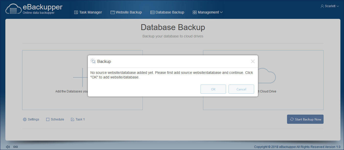Click the Management grid icon
This screenshot has width=344, height=150.
[x=195, y=12]
